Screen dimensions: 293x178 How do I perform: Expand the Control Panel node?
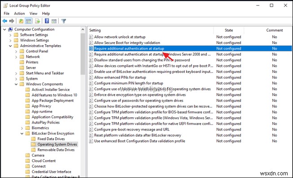[x=16, y=51]
